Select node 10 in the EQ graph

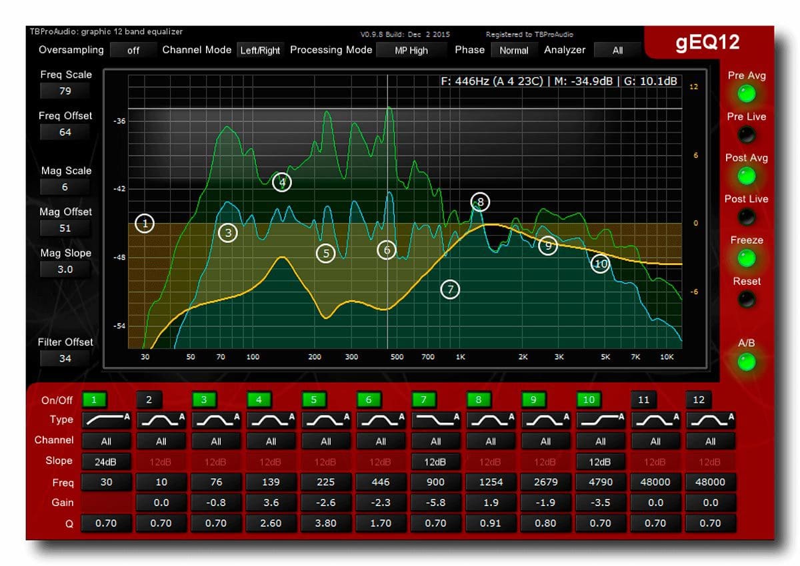(x=601, y=264)
